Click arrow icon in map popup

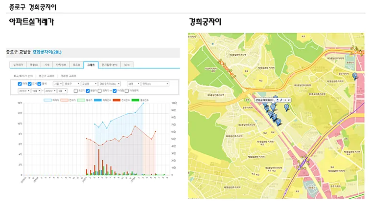(x=285, y=100)
